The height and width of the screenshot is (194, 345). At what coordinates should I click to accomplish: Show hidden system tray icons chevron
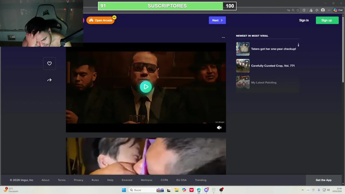pos(302,190)
